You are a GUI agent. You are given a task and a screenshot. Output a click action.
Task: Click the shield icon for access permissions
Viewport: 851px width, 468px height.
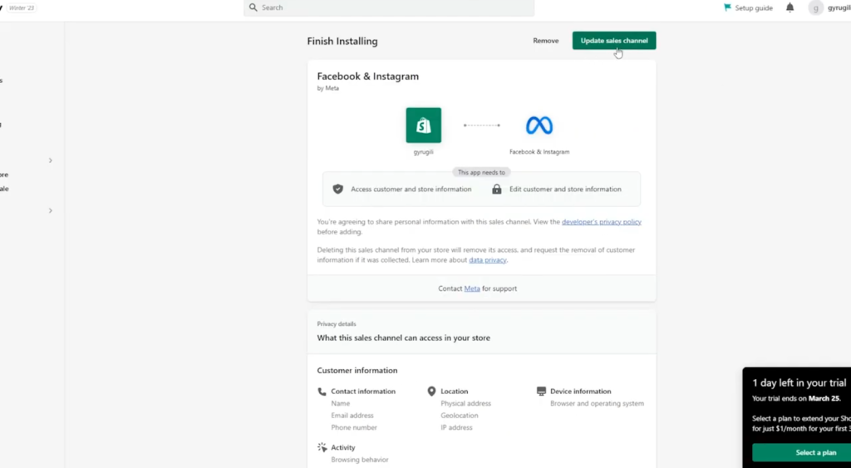[x=337, y=189]
